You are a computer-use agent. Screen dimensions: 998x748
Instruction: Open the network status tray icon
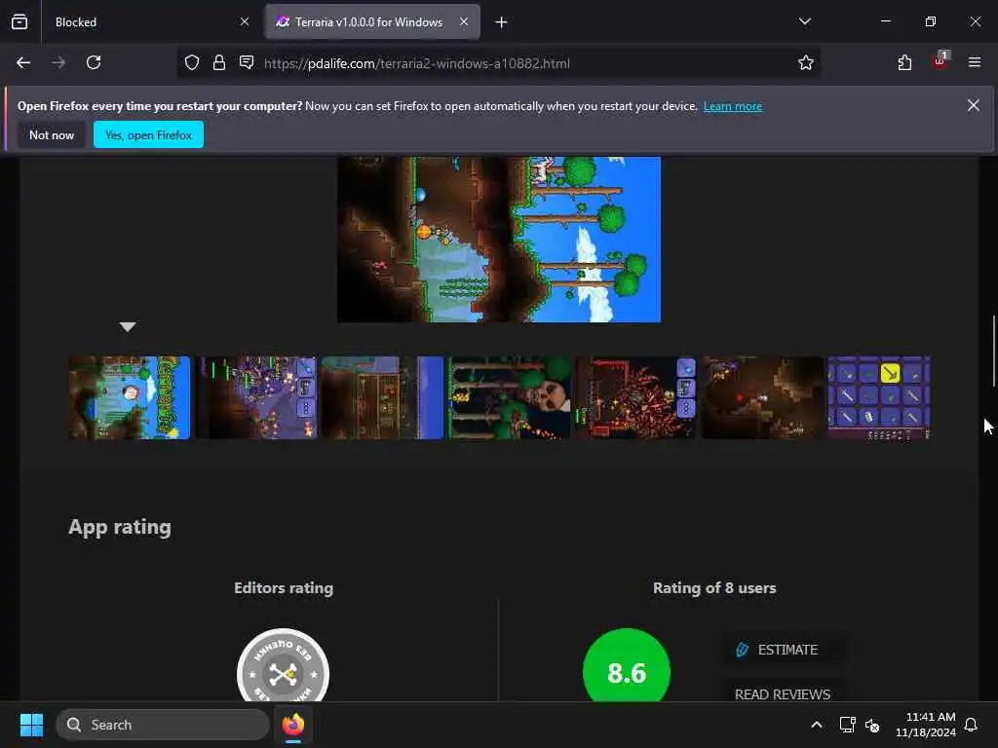click(847, 725)
